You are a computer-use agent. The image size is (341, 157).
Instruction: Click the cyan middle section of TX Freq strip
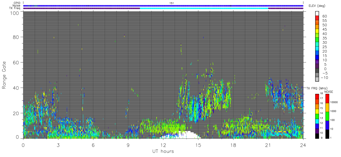pos(204,8)
